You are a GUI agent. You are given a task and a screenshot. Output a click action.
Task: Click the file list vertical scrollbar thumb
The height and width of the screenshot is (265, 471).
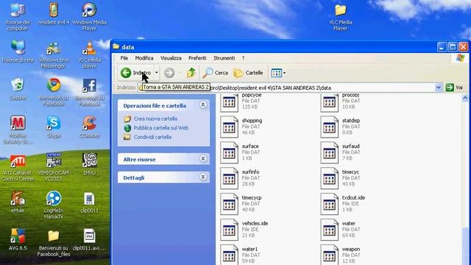tap(465, 246)
